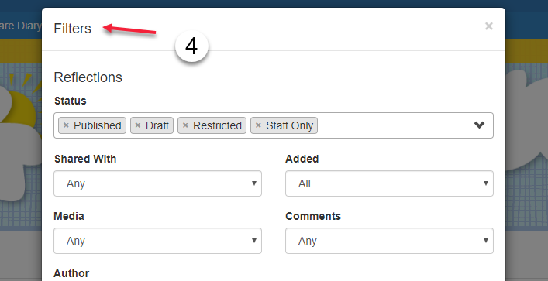Click the Author field label
The width and height of the screenshot is (548, 281).
pyautogui.click(x=71, y=273)
